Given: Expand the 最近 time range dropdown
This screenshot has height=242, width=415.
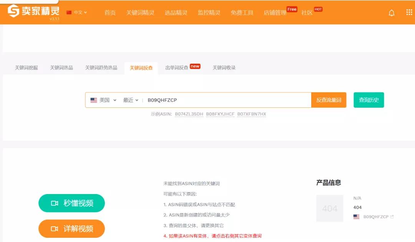Looking at the screenshot, I should pos(129,100).
